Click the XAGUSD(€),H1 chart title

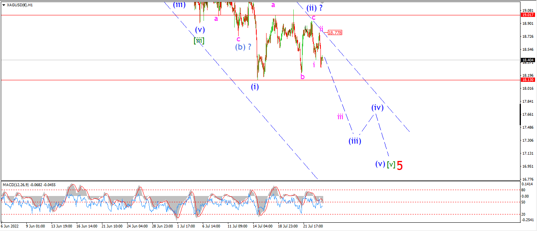point(20,5)
